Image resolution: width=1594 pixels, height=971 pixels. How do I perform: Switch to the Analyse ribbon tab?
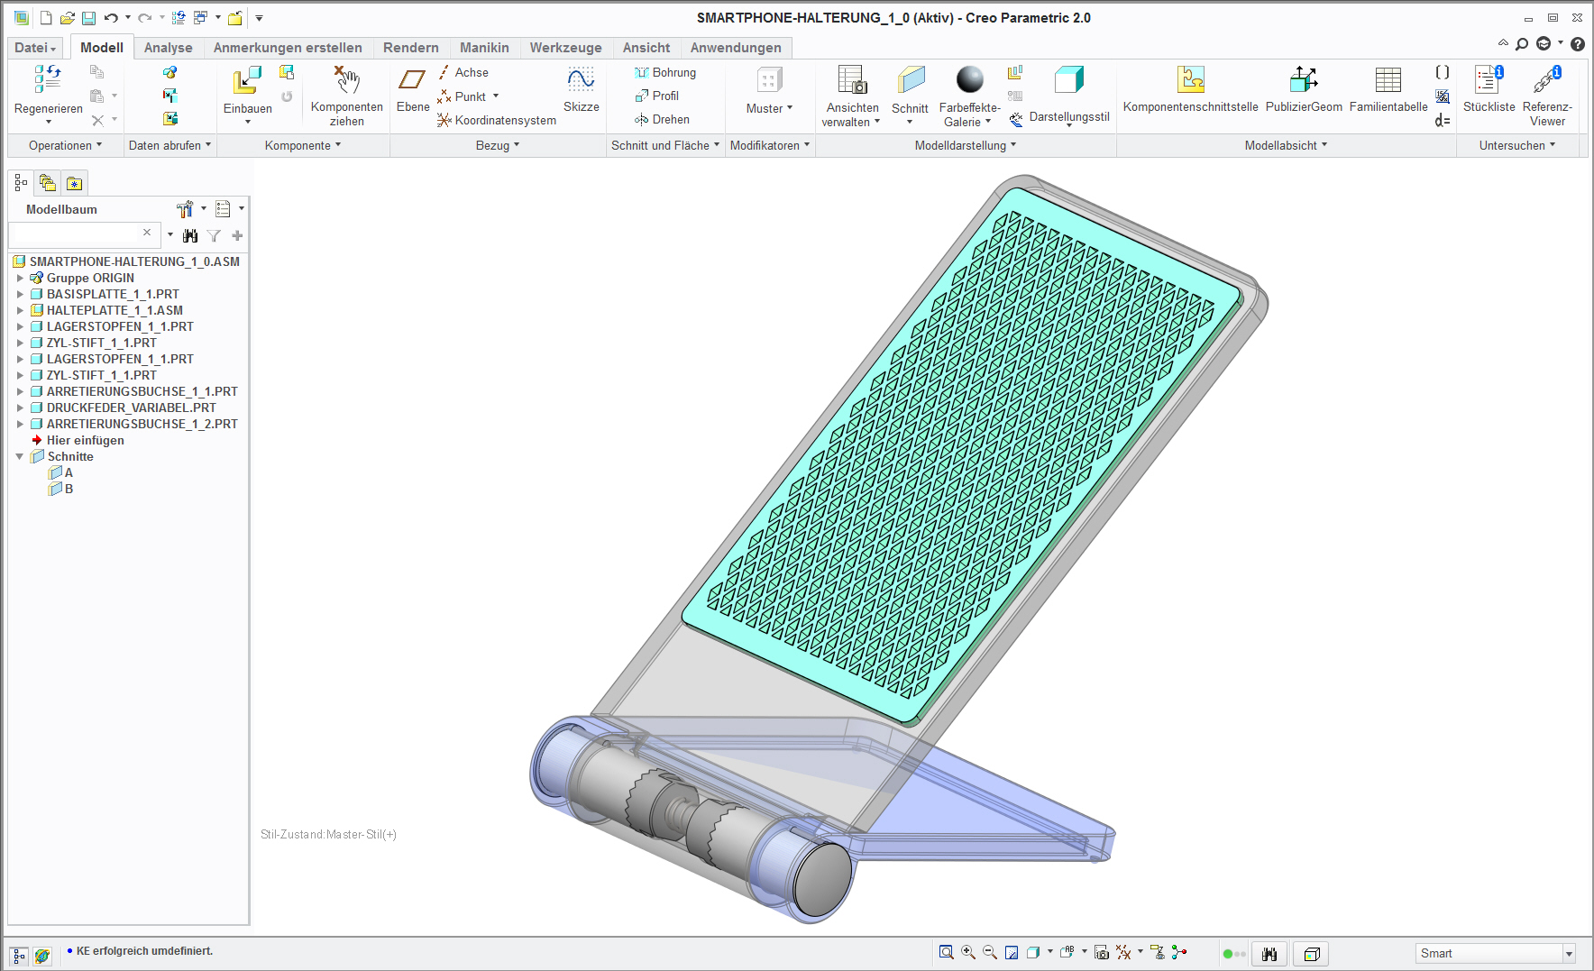[169, 48]
